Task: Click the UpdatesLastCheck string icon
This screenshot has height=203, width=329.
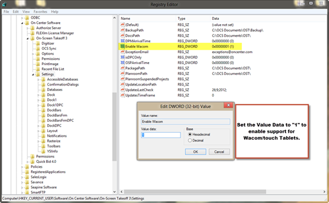Action: coord(122,90)
